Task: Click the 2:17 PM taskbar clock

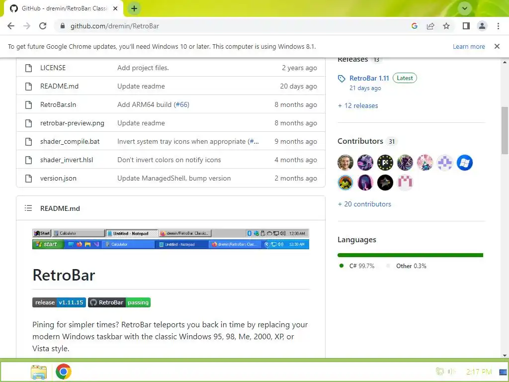Action: (x=479, y=372)
